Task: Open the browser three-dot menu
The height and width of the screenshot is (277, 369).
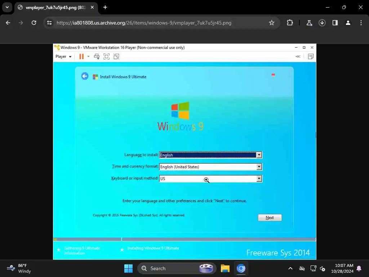Action: (x=361, y=23)
